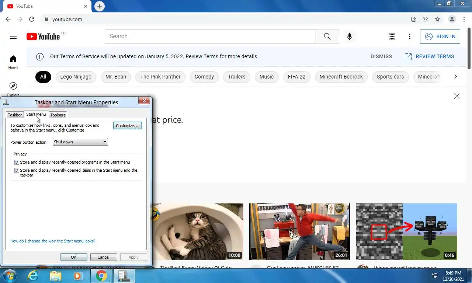Click the info icon in terms banner
Image resolution: width=472 pixels, height=283 pixels.
click(39, 57)
